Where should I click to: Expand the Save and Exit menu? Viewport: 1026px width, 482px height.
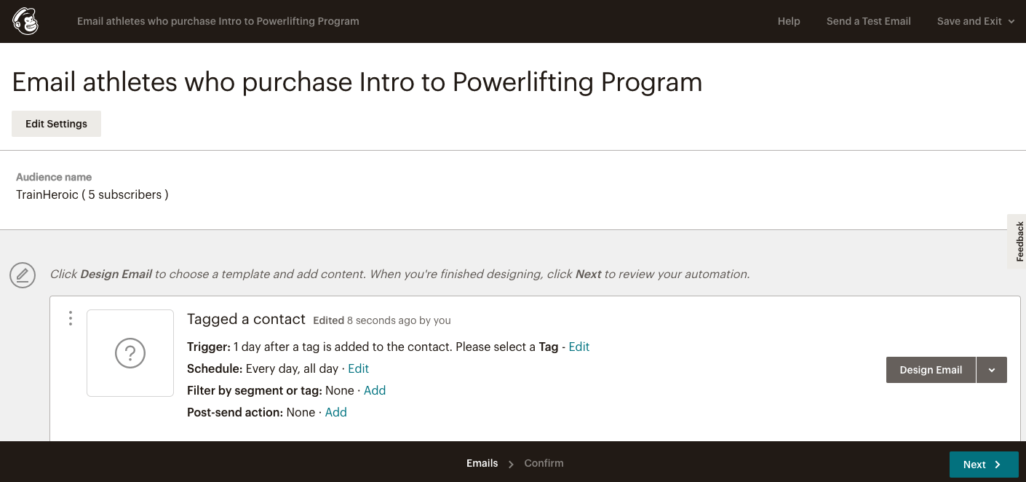975,21
